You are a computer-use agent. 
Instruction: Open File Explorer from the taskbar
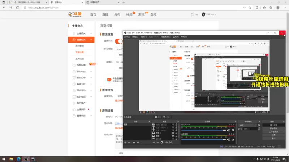point(11,159)
